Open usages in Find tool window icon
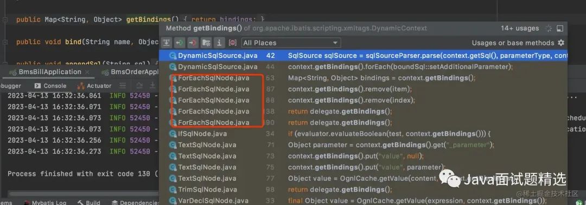Viewport: 586px width, 205px height. coord(560,28)
